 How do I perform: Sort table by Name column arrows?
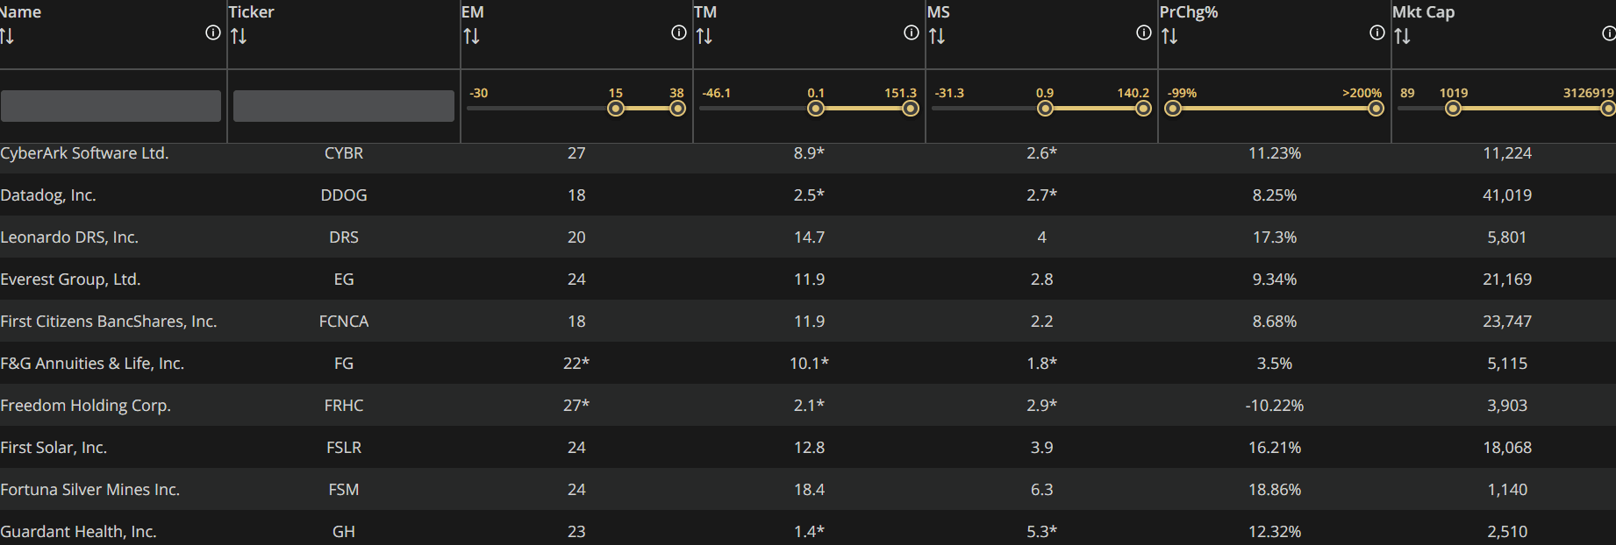7,37
